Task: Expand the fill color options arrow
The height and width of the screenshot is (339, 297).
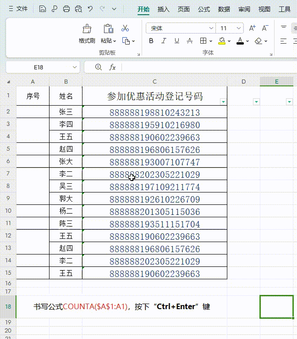Action: click(x=229, y=41)
